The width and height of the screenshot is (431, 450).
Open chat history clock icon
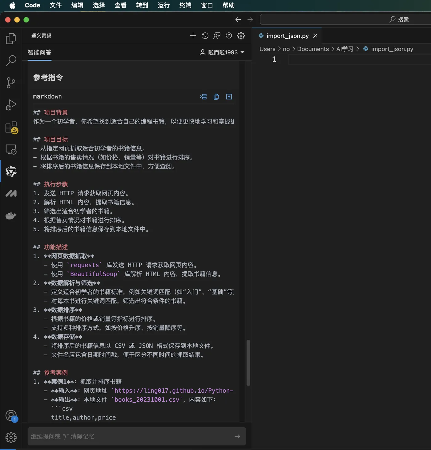(205, 36)
